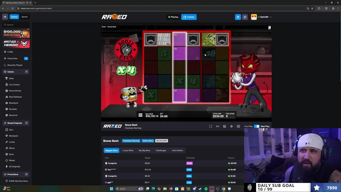Click the four-point star favourite icon
The image size is (341, 192).
tap(232, 126)
